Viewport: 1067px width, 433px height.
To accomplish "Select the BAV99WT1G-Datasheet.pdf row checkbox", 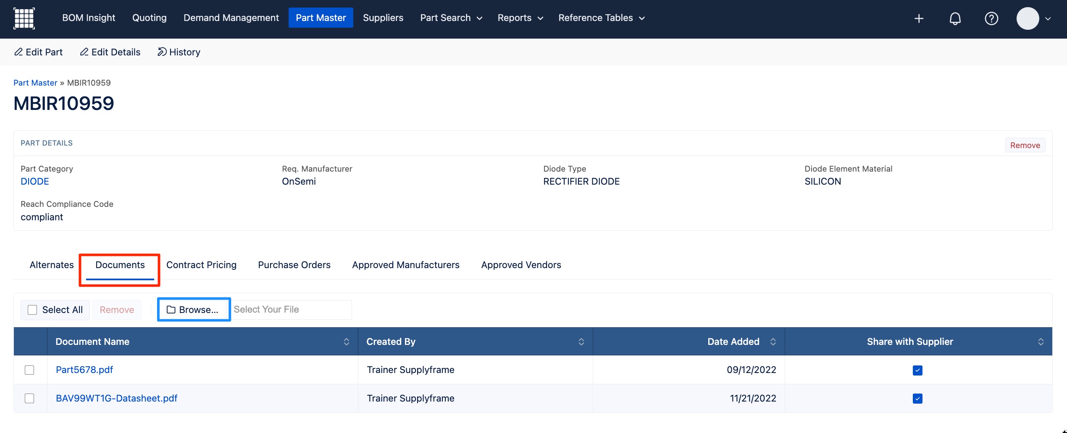I will point(29,398).
